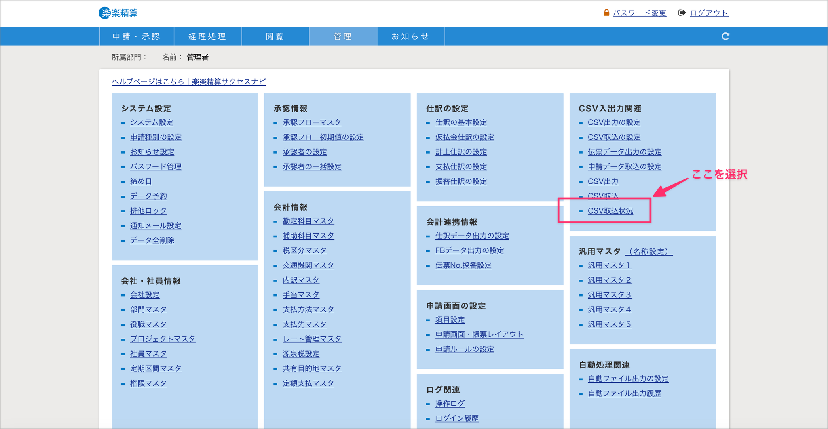Click 内訳マスタ link
Viewport: 828px width, 429px height.
pyautogui.click(x=301, y=280)
